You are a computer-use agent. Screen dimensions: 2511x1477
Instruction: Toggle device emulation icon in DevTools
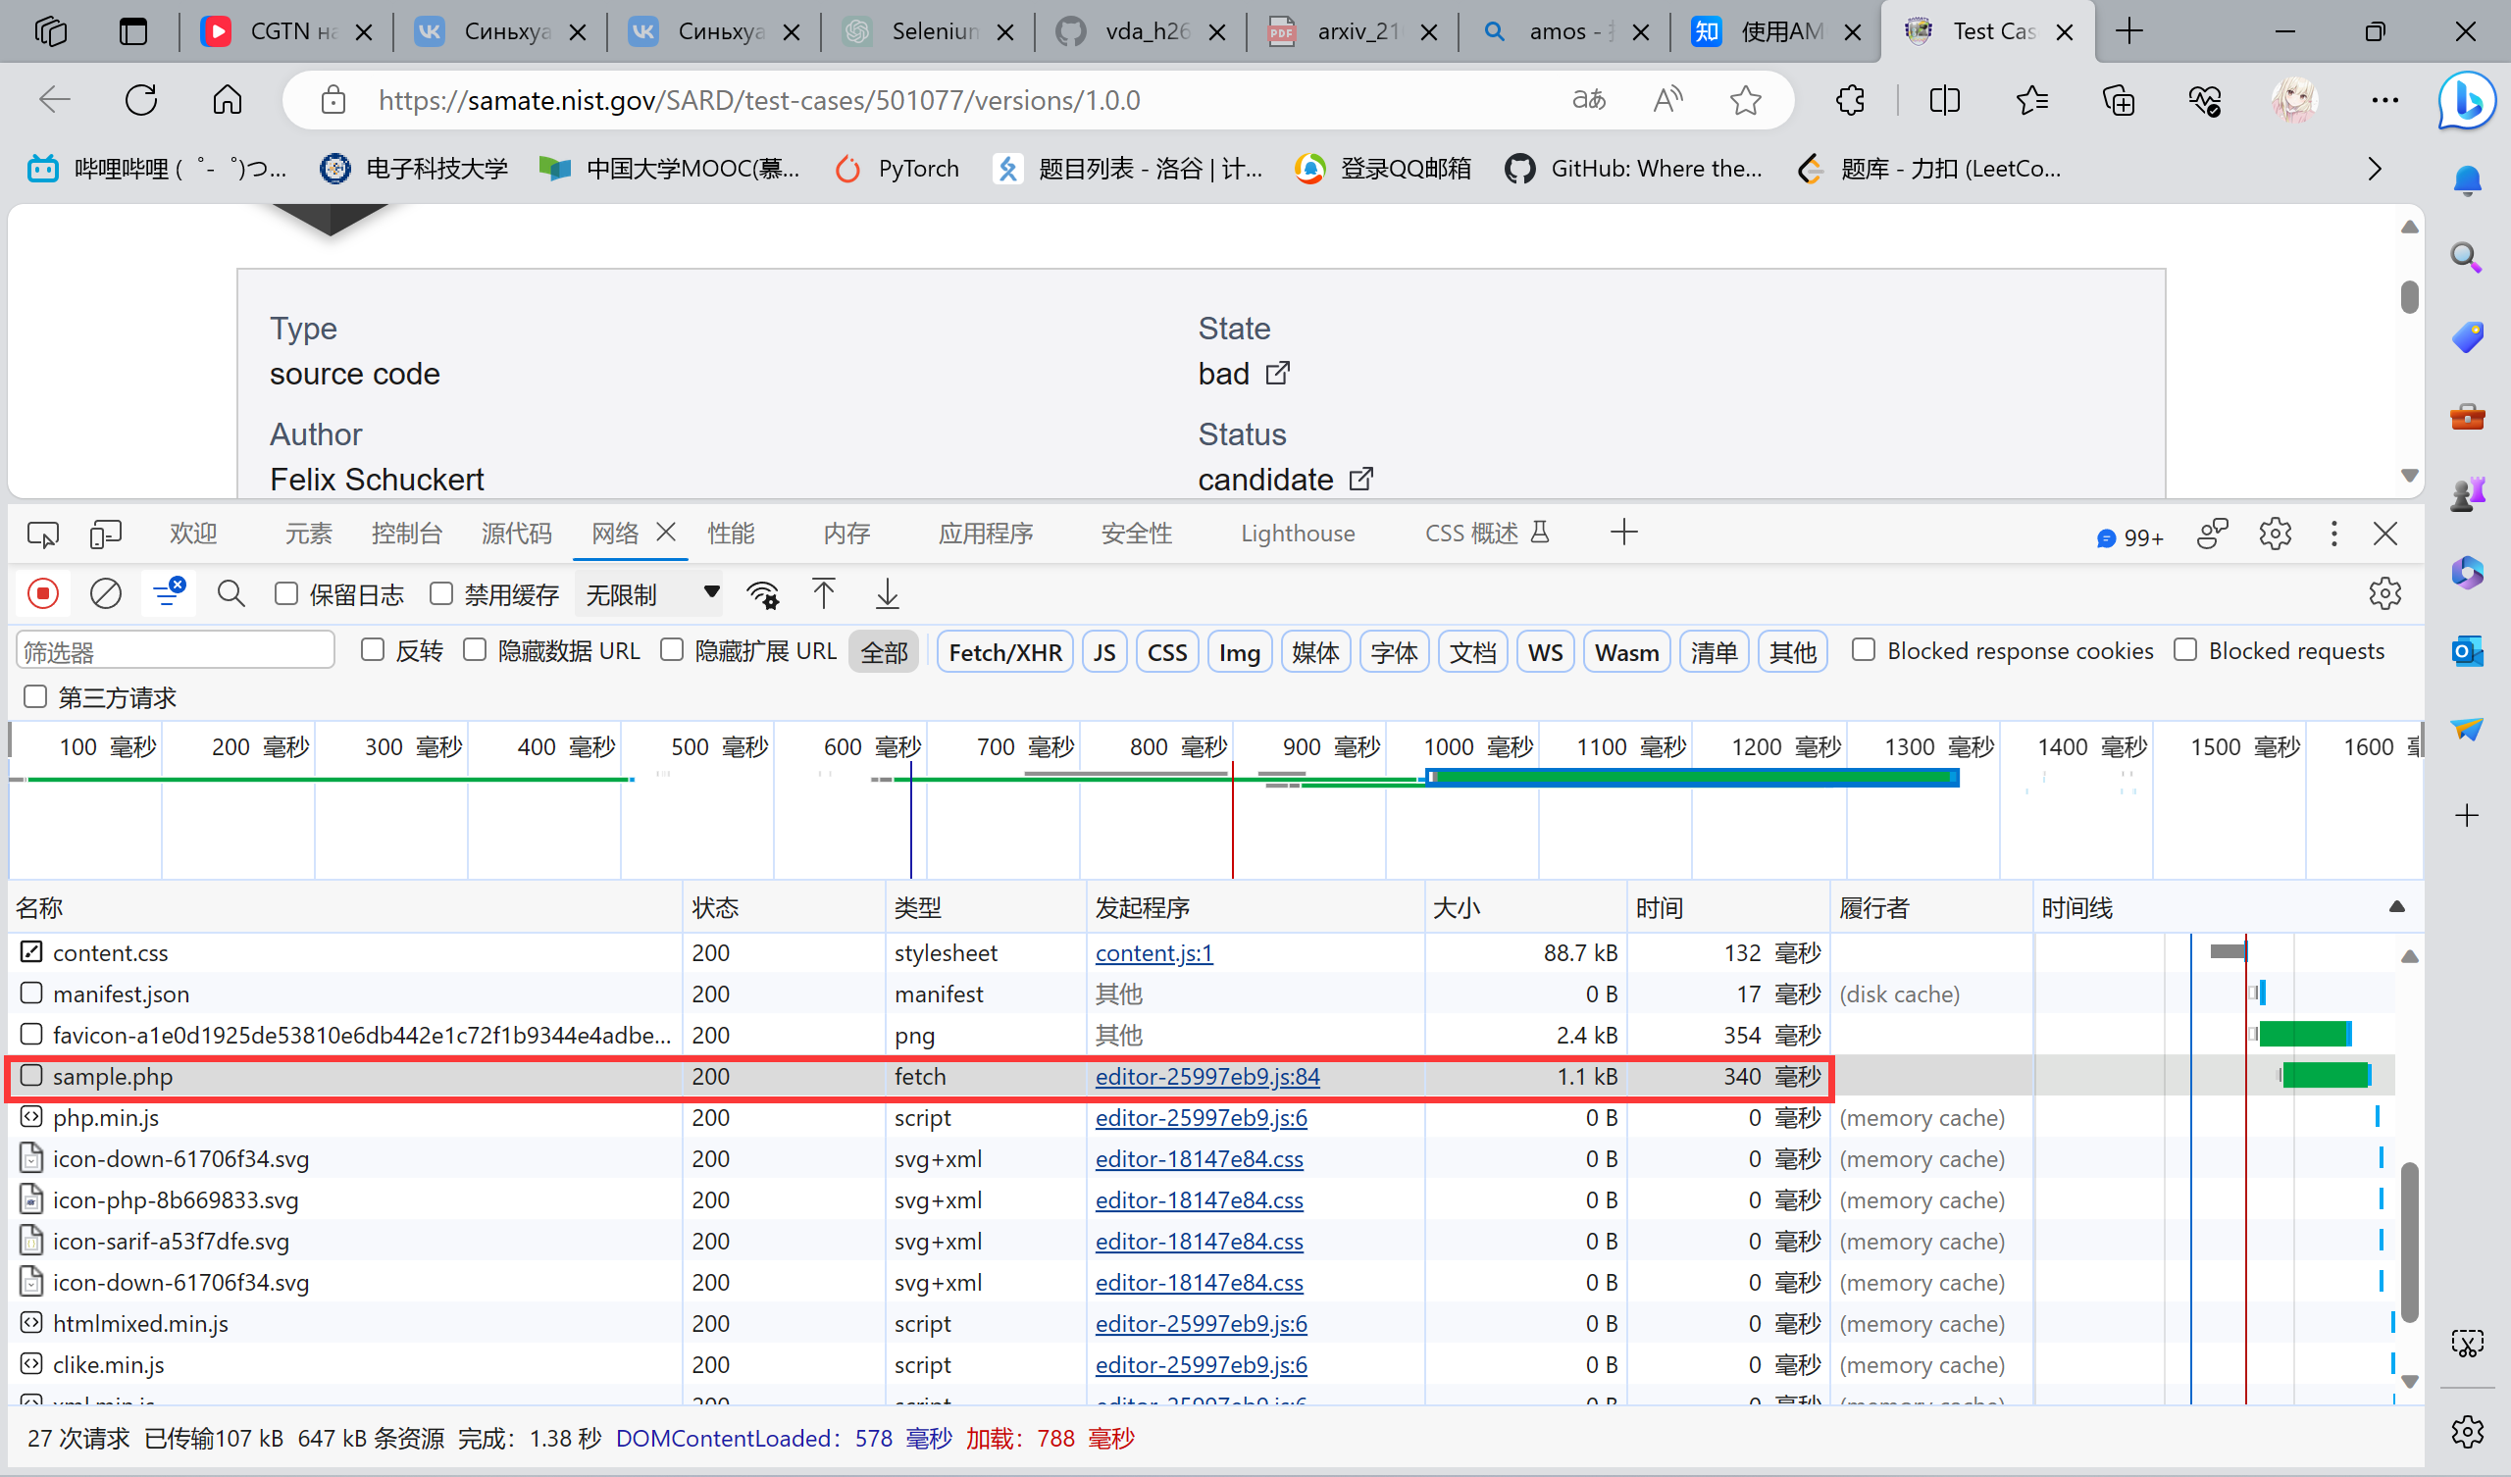[x=105, y=534]
